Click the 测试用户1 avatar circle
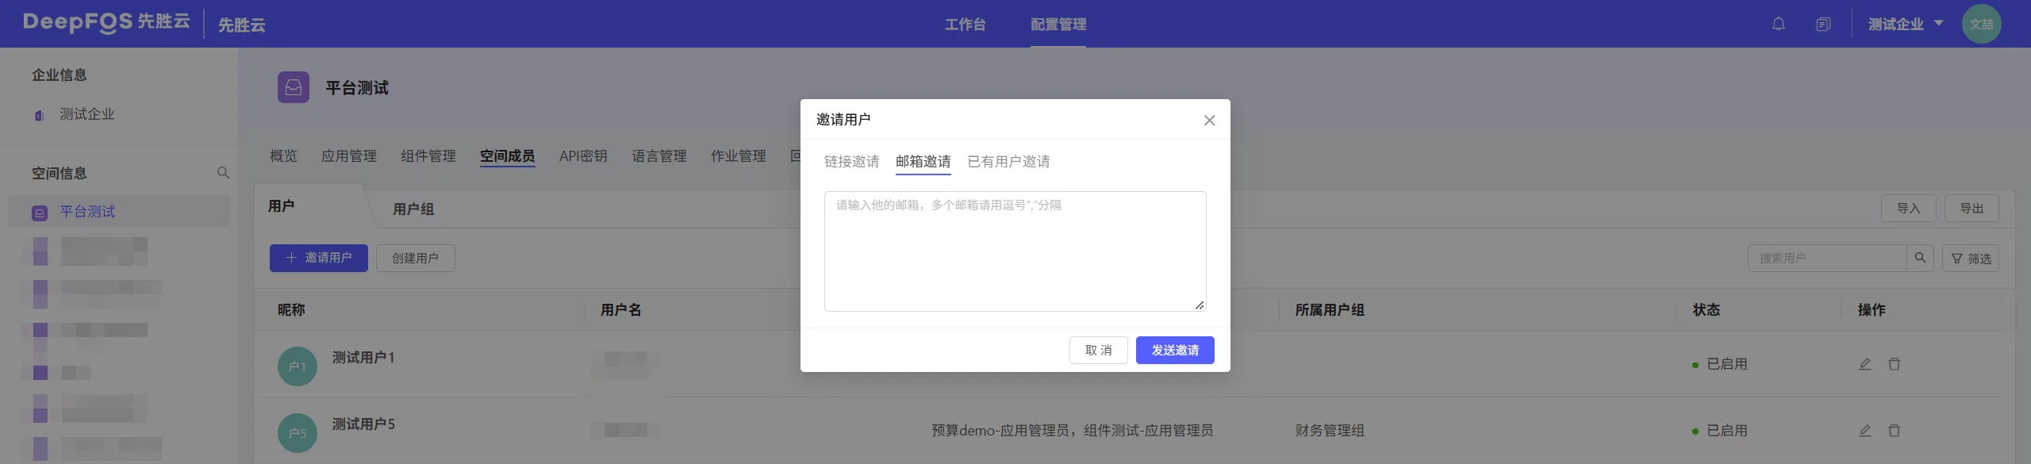Screen dimensions: 2031x464 (x=298, y=366)
